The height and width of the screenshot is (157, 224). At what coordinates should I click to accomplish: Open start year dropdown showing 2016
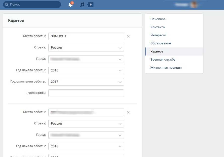click(86, 70)
